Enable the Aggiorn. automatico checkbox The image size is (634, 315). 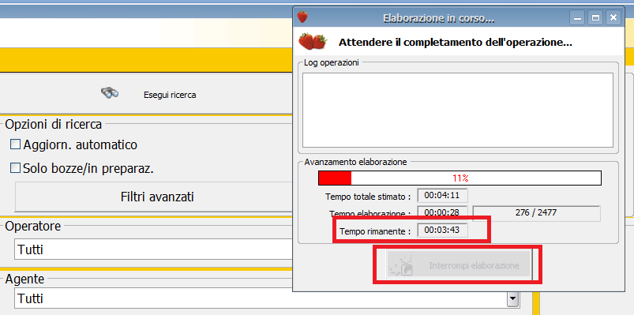tap(15, 144)
